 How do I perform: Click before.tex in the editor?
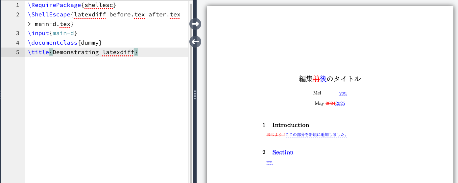[127, 15]
